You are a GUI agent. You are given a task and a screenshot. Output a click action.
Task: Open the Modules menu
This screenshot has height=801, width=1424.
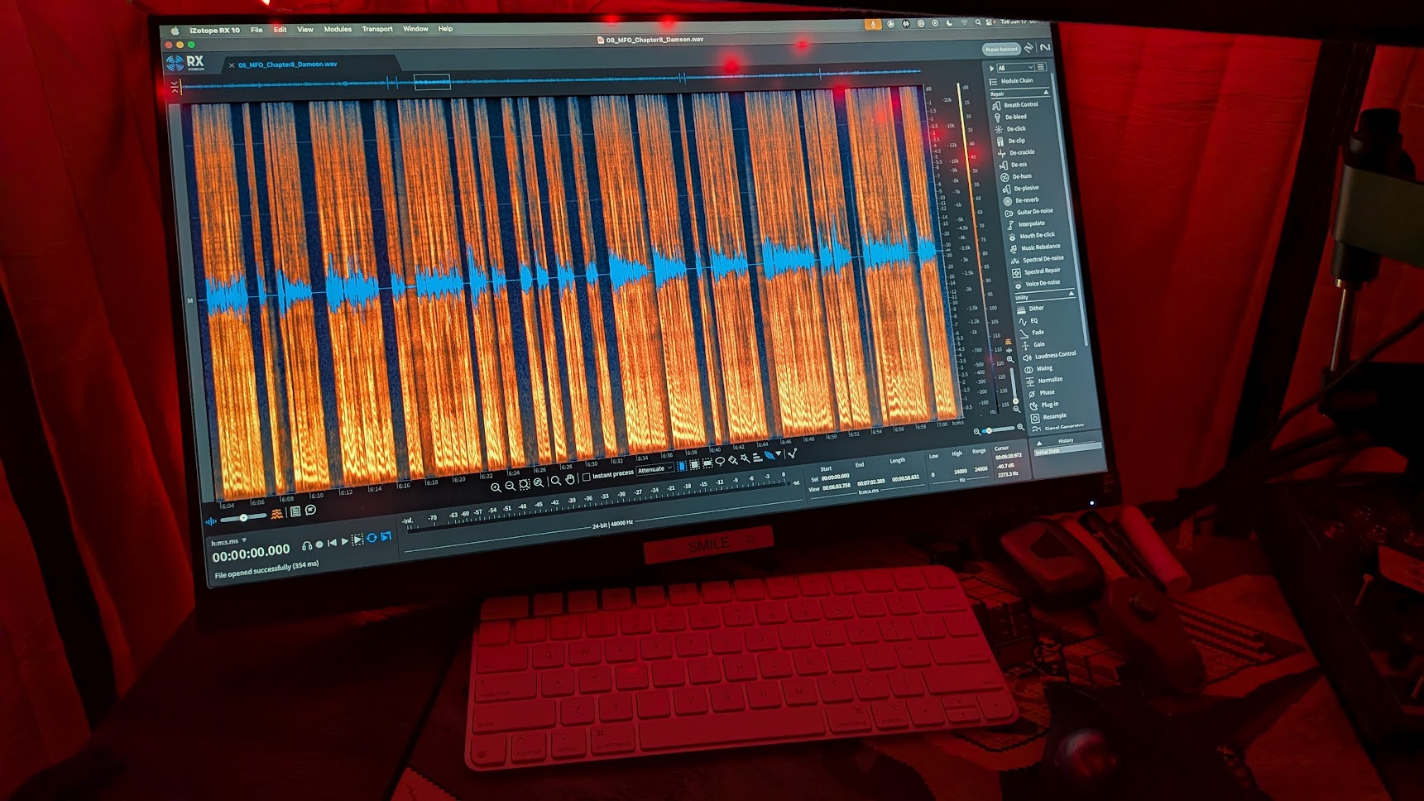coord(337,29)
